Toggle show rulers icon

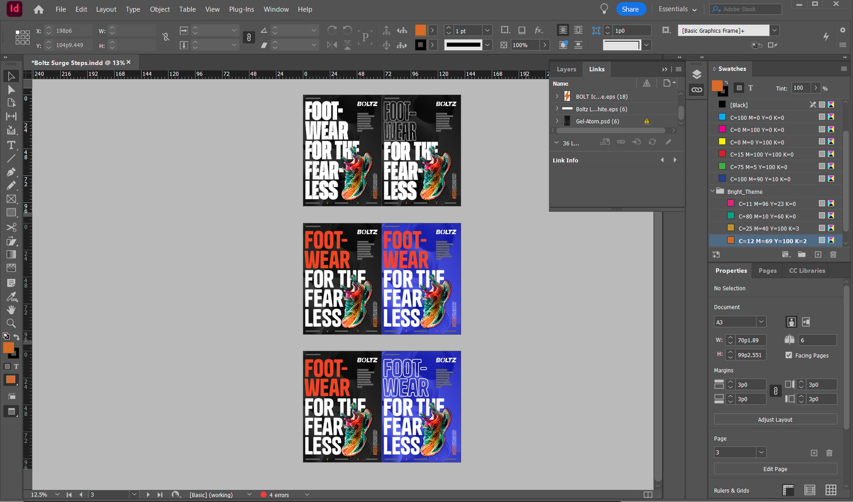788,490
